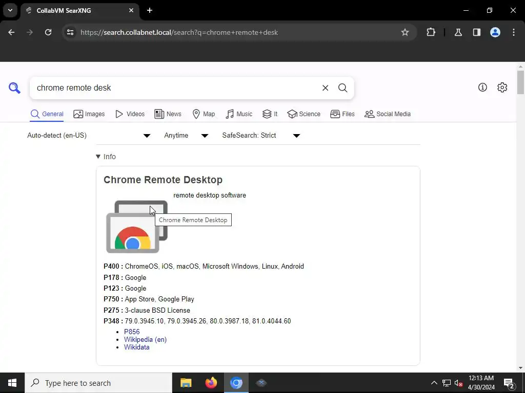Switch to the Videos tab
Viewport: 525px width, 393px height.
[x=130, y=114]
